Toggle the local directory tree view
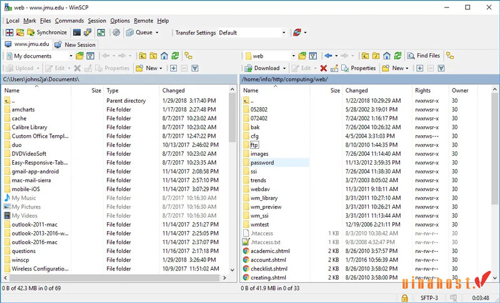This screenshot has height=303, width=500. coord(189,56)
